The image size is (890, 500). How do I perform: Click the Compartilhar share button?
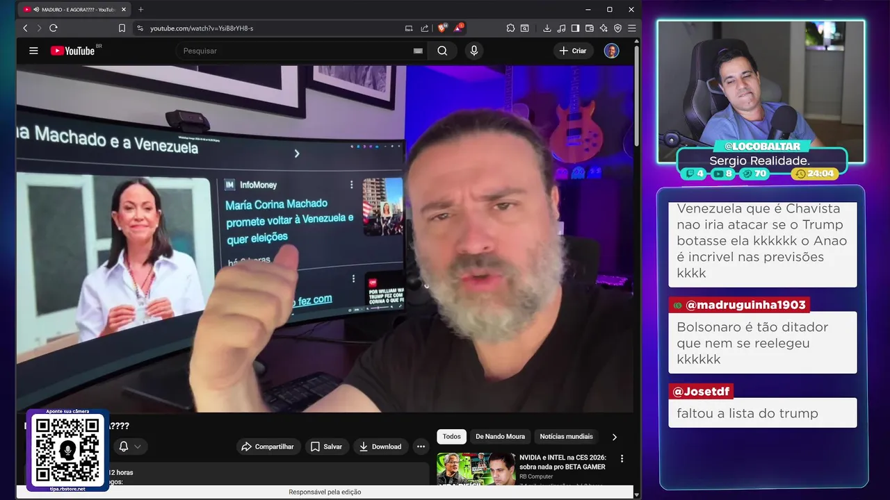click(268, 447)
